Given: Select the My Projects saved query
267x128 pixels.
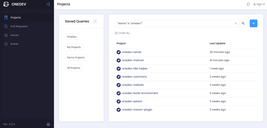Looking at the screenshot, I should [x=74, y=47].
